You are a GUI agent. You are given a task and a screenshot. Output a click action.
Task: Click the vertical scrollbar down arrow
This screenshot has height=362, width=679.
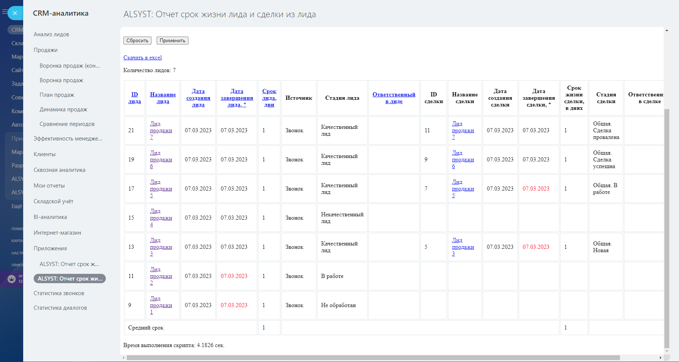pos(667,351)
